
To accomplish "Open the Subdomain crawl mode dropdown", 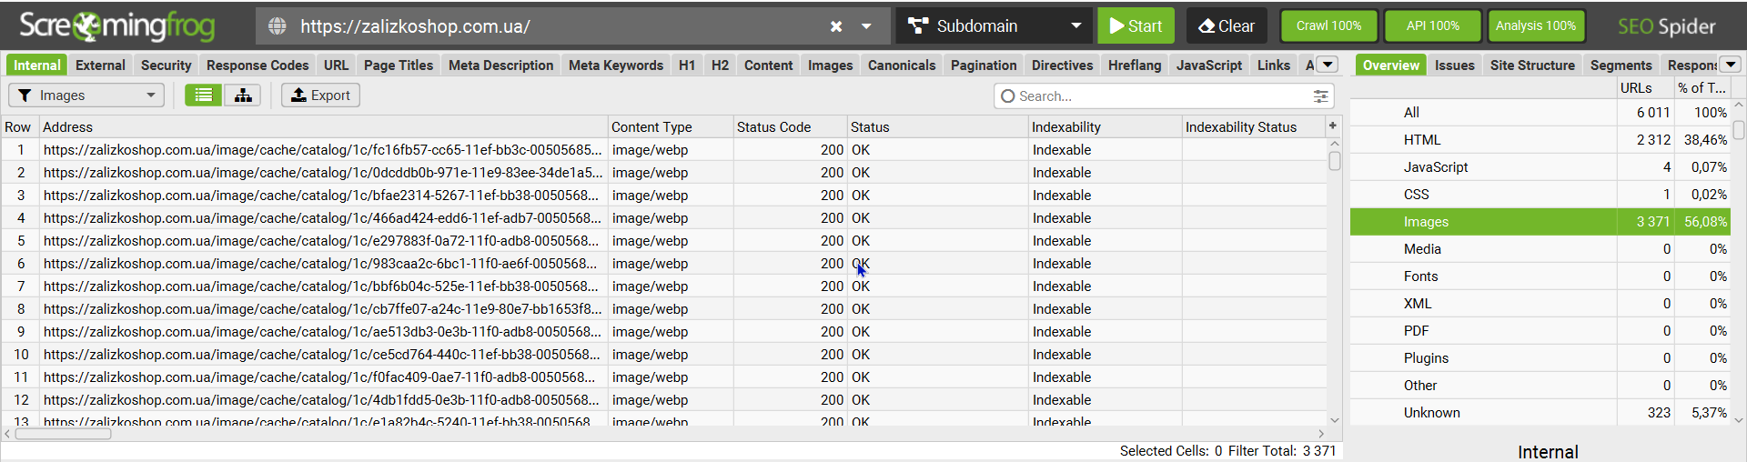I will point(1075,26).
